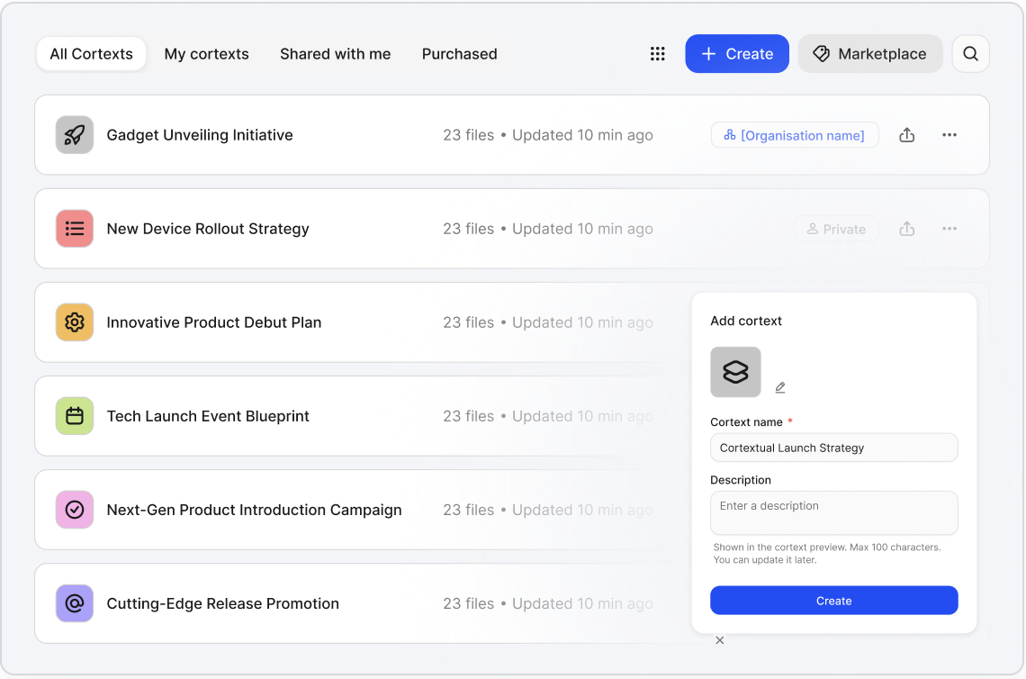Edit the cortext icon with the pencil
Screen dimensions: 1026x679
[x=780, y=387]
